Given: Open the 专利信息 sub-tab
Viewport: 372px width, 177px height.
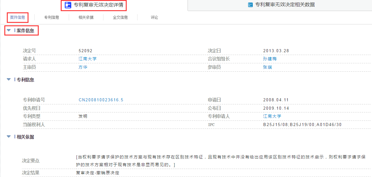Looking at the screenshot, I should (x=52, y=17).
